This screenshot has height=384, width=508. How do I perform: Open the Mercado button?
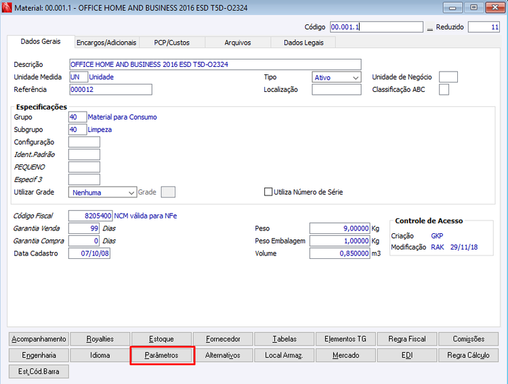345,355
